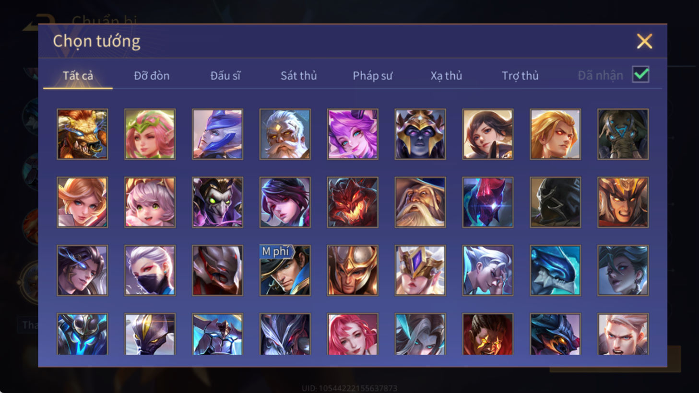Select the red lava demon hero portrait

pos(353,202)
